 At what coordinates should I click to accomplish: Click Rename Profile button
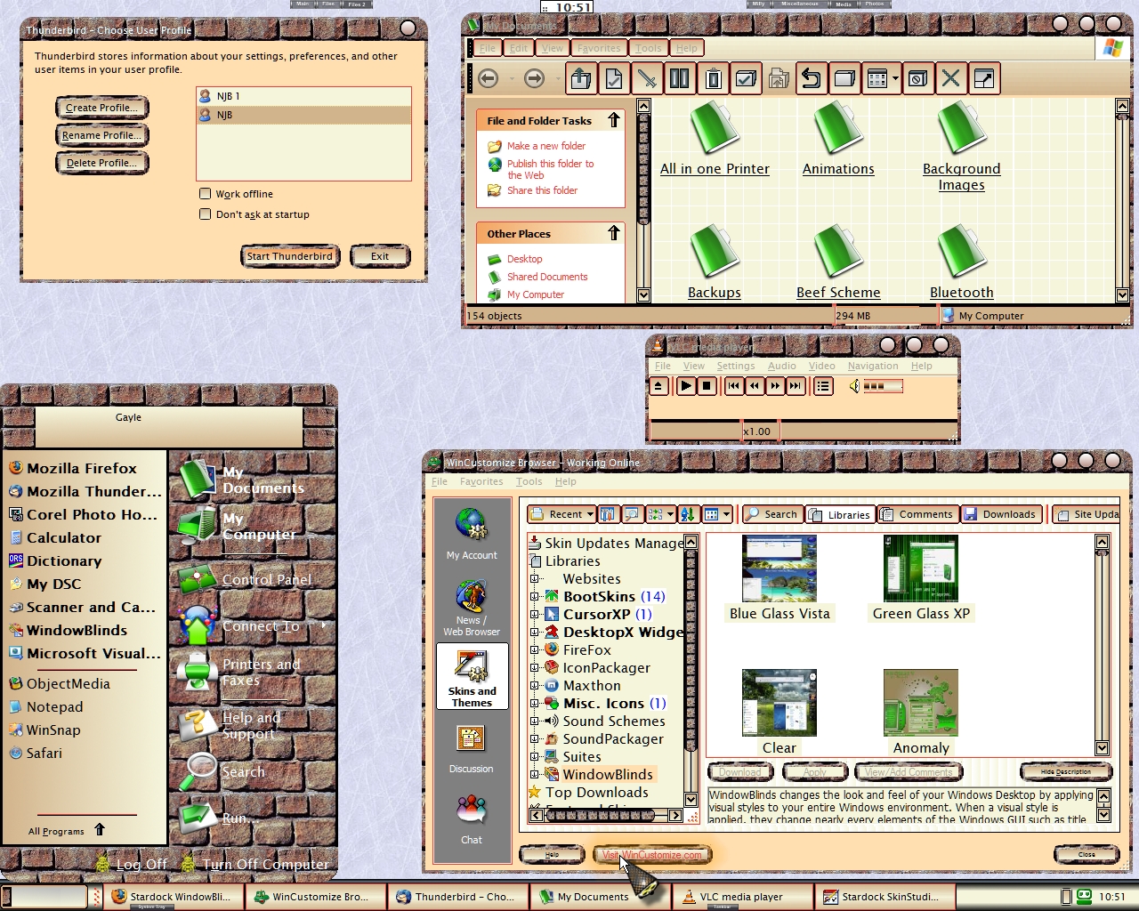(101, 135)
